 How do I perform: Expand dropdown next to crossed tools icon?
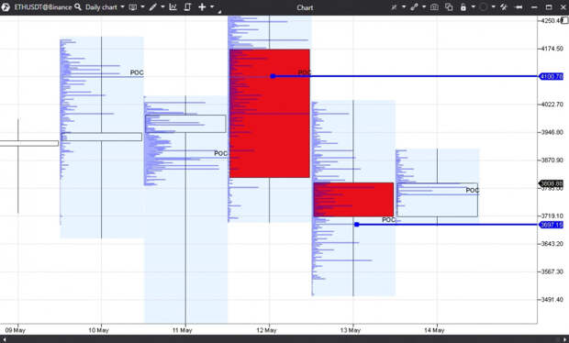(x=404, y=7)
